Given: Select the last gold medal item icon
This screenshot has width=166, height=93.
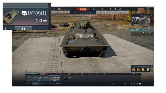Looking at the screenshot, I should 148,70.
